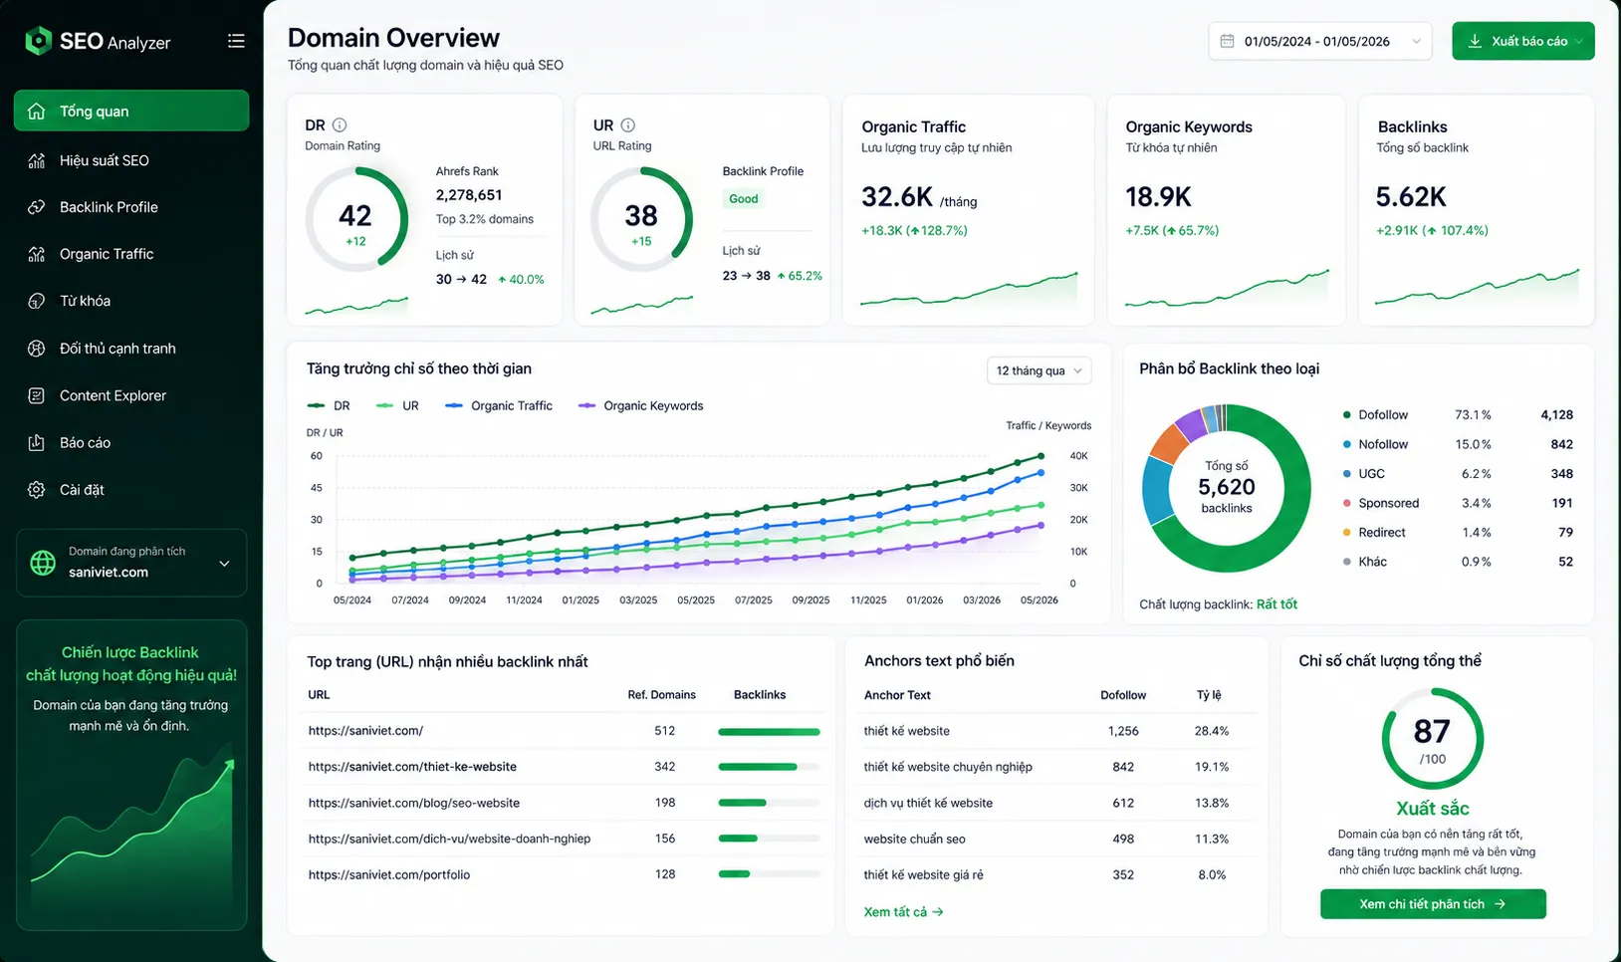Open Báo cáo menu item
The width and height of the screenshot is (1621, 962).
[x=131, y=442]
